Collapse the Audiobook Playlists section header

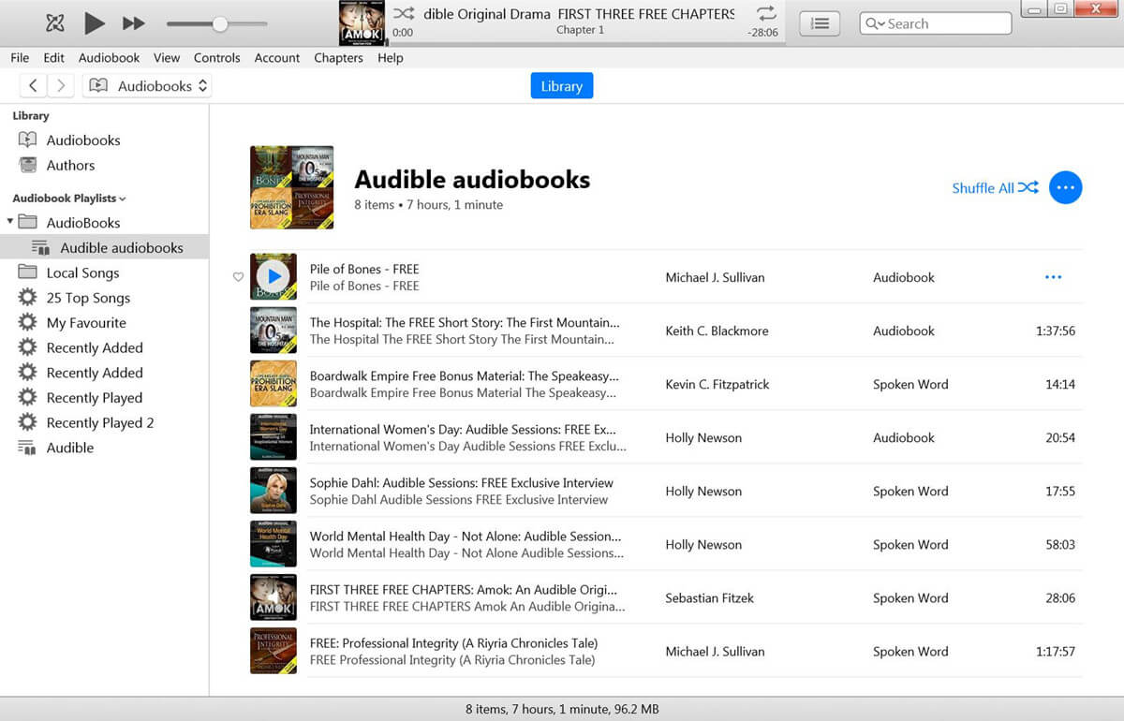[x=69, y=199]
